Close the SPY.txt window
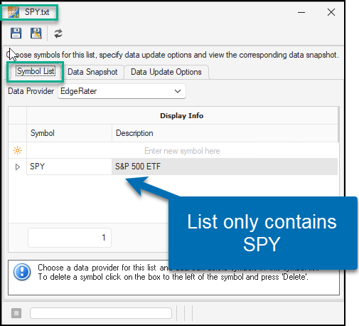Screen dimensions: 359x326 tap(331, 12)
